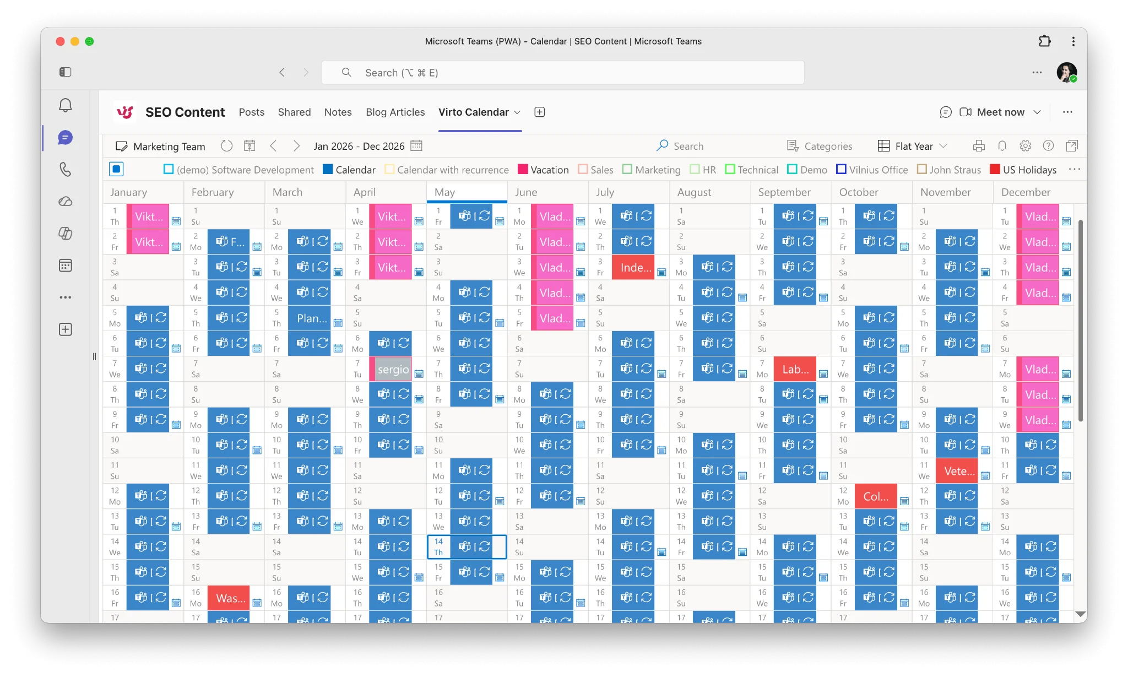Toggle the select-all calendars checkbox
Image resolution: width=1128 pixels, height=677 pixels.
116,169
